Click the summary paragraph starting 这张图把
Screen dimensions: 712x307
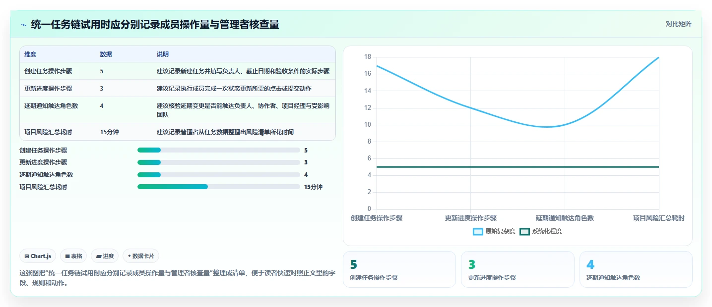178,278
